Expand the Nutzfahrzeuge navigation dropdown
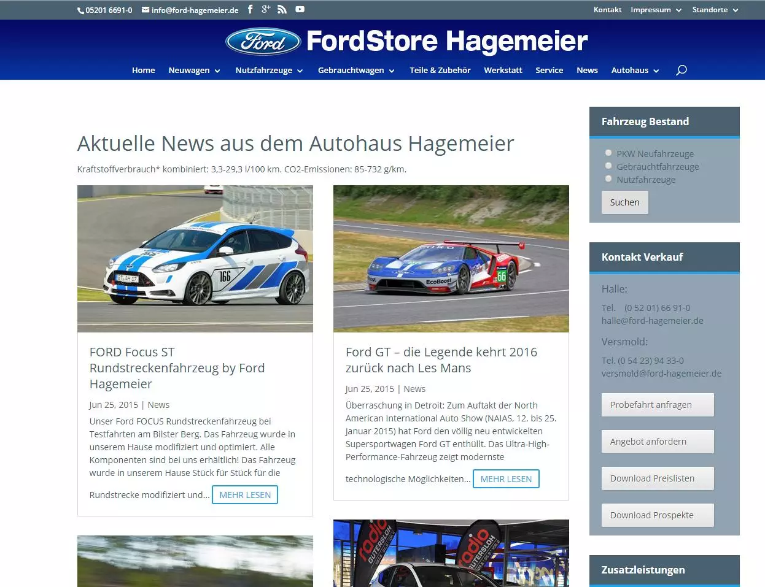Image resolution: width=765 pixels, height=587 pixels. click(269, 70)
